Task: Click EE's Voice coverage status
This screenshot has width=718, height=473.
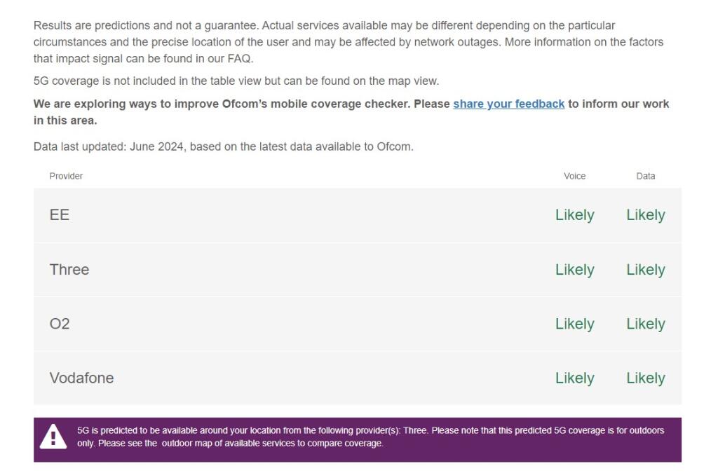Action: tap(574, 215)
